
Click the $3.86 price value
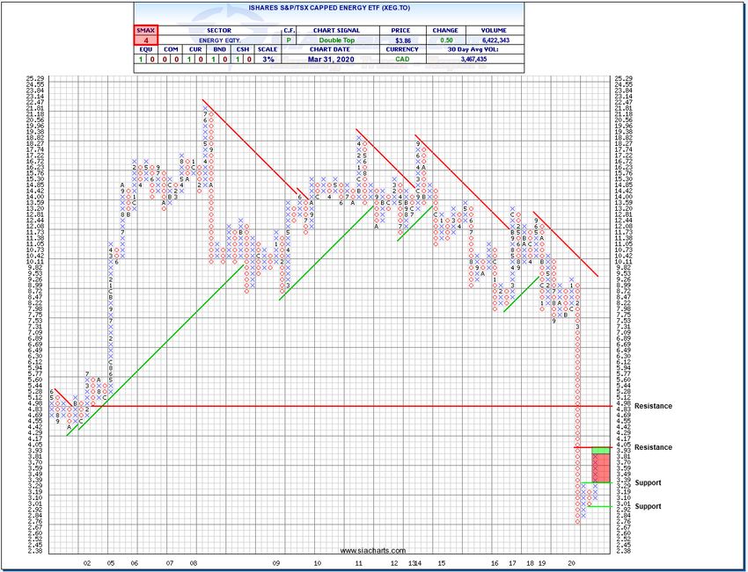[x=403, y=40]
